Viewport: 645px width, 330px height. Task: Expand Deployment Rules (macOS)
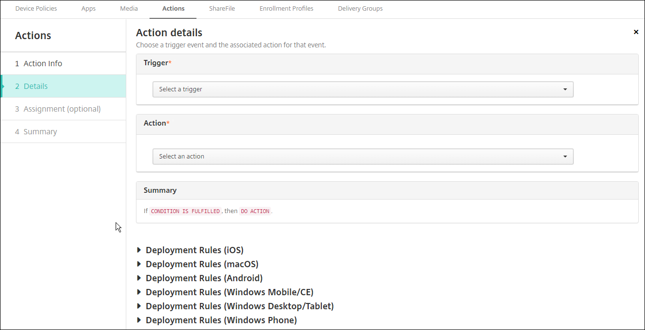coord(197,264)
